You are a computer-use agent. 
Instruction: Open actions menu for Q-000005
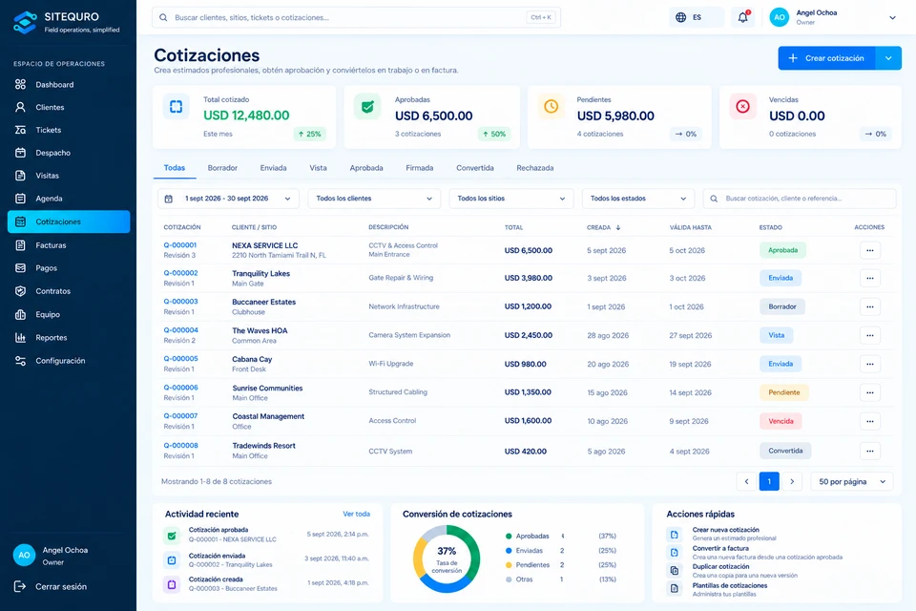pyautogui.click(x=870, y=364)
